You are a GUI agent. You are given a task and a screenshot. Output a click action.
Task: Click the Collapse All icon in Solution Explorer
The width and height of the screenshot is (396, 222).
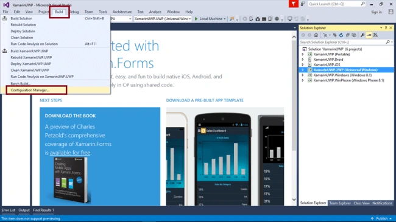click(347, 35)
